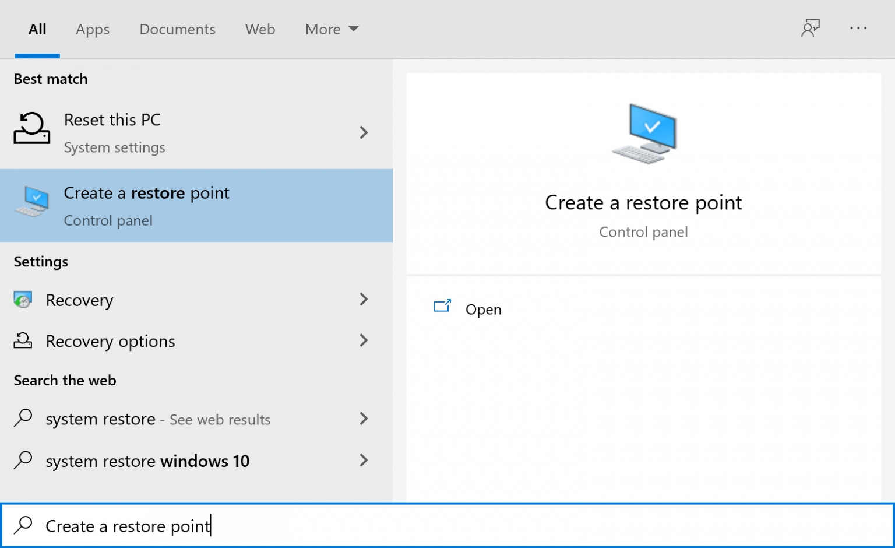
Task: Click inside the search input field
Action: coord(233,525)
